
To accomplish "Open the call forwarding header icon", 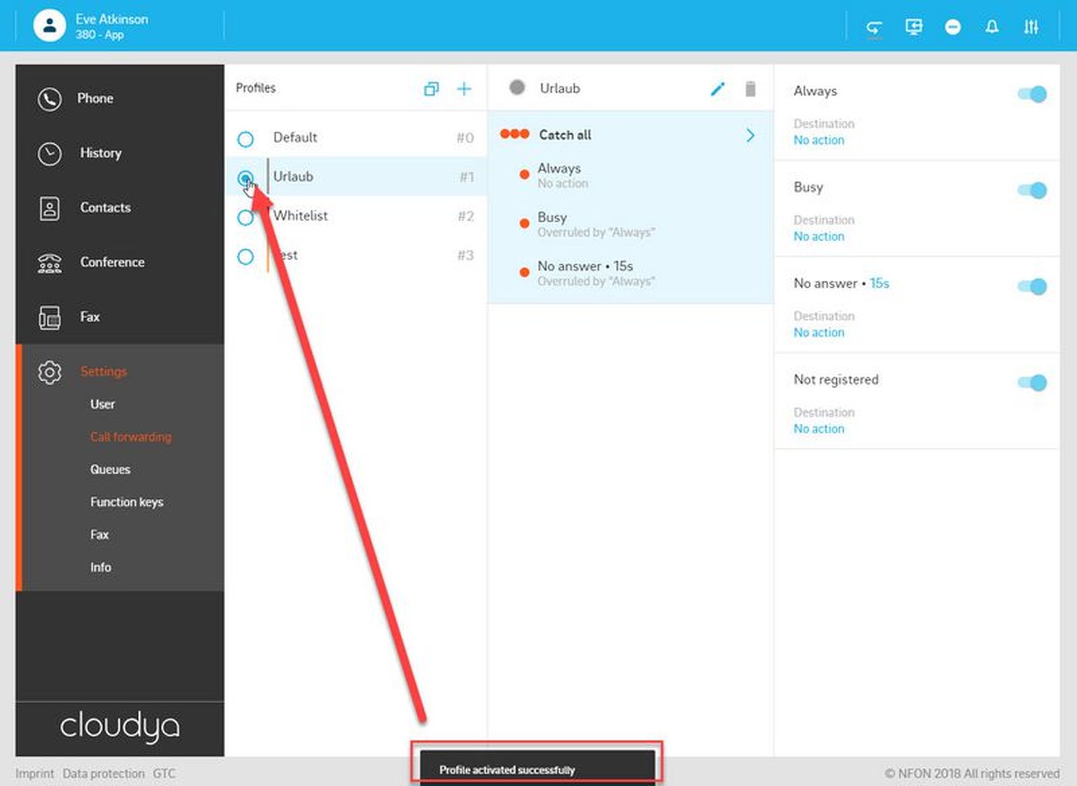I will pyautogui.click(x=874, y=27).
